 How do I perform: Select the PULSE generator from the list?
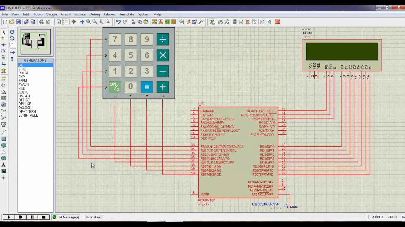pyautogui.click(x=35, y=73)
